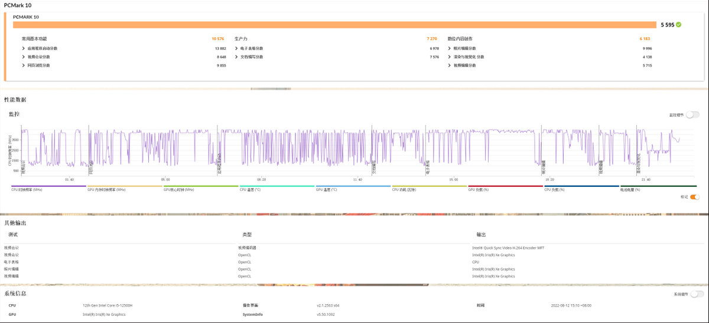
Task: Toggle the 系统细节 switch
Action: (x=697, y=294)
